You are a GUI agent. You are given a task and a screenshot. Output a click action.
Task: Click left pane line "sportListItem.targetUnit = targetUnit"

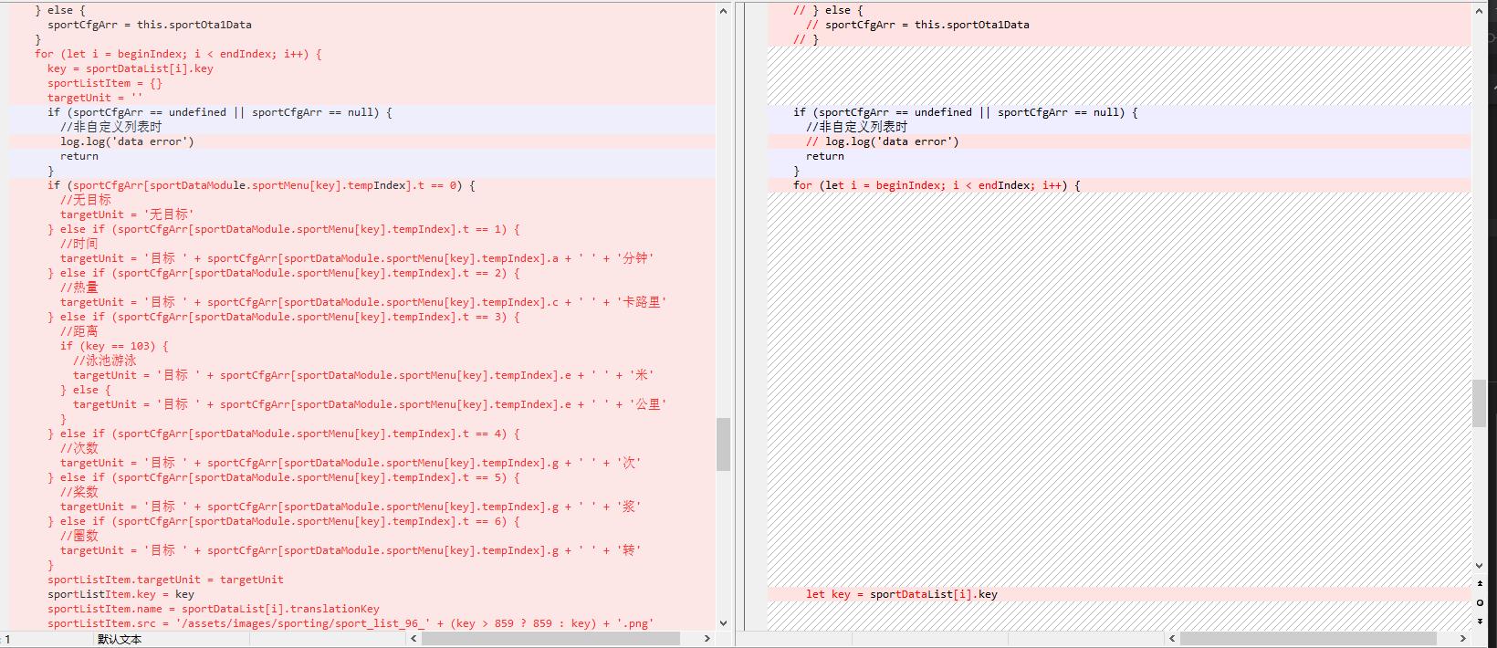165,580
